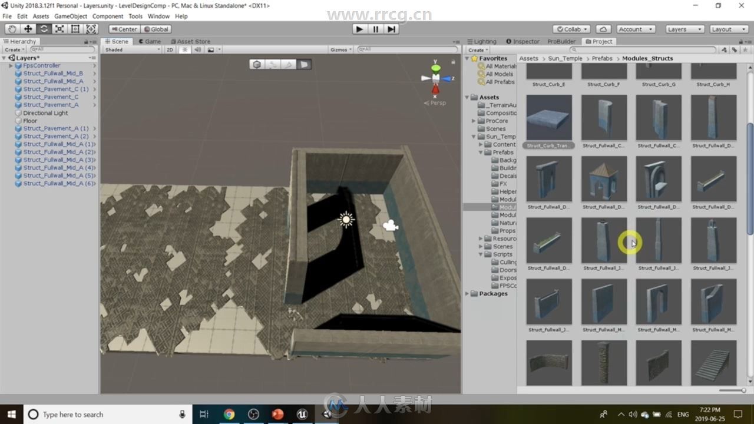Switch to the ProBuilder tab
754x424 pixels.
561,41
